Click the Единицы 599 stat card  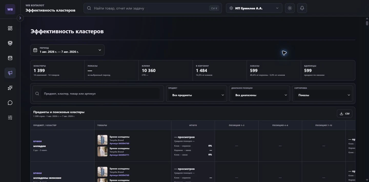328,70
